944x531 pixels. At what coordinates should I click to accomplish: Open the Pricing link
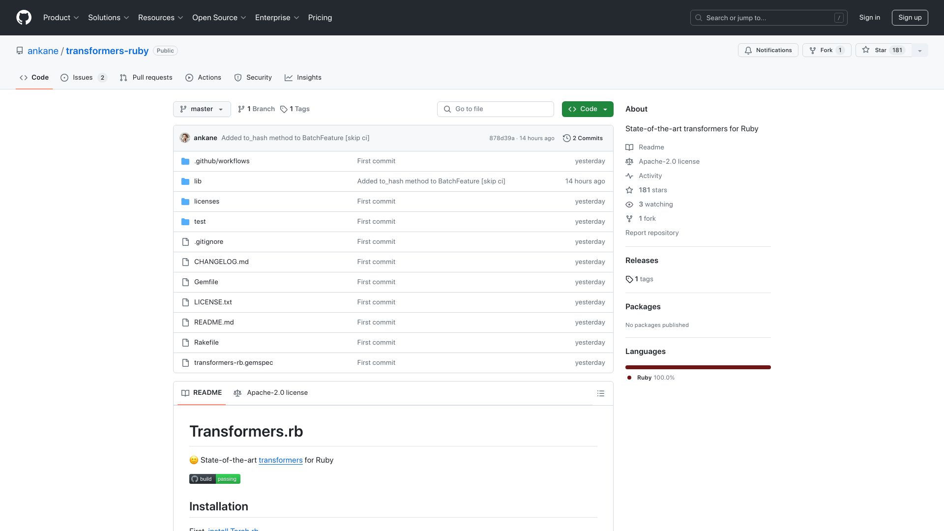[320, 18]
